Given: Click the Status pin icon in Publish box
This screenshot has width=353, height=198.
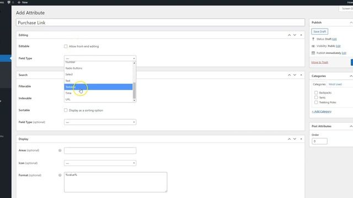Looking at the screenshot, I should [x=313, y=39].
